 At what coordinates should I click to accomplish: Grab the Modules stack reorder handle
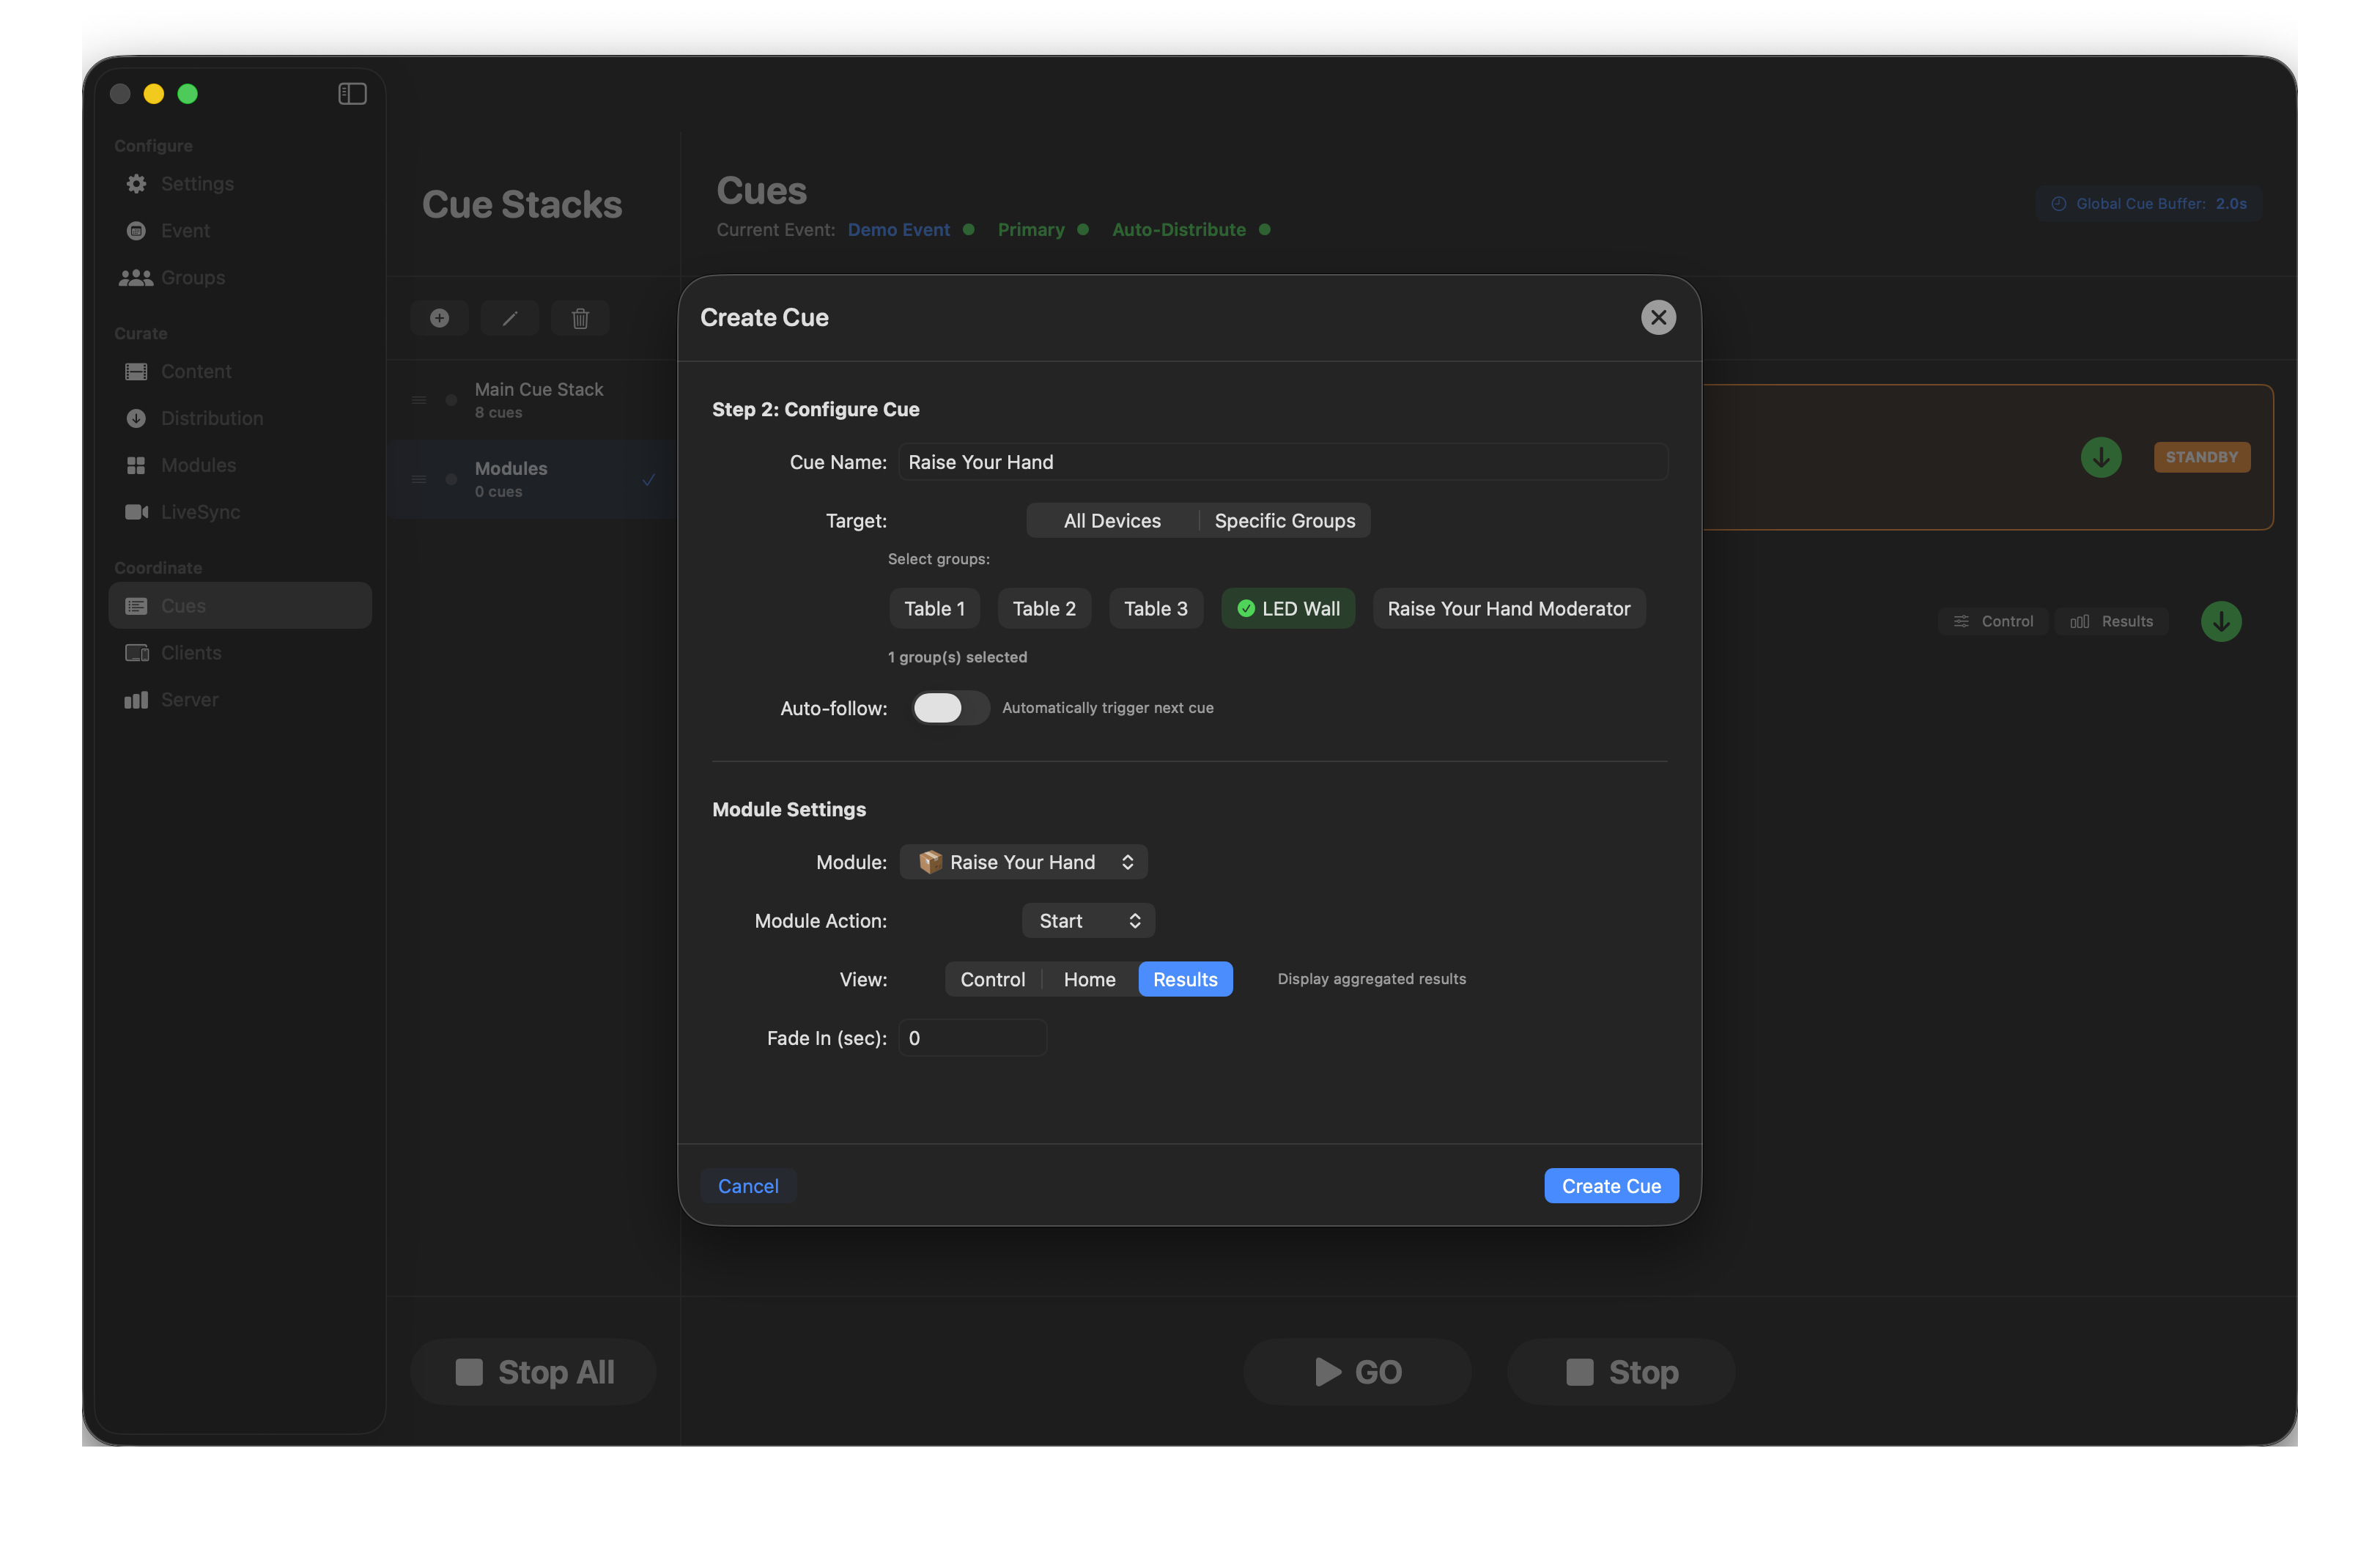(x=420, y=480)
